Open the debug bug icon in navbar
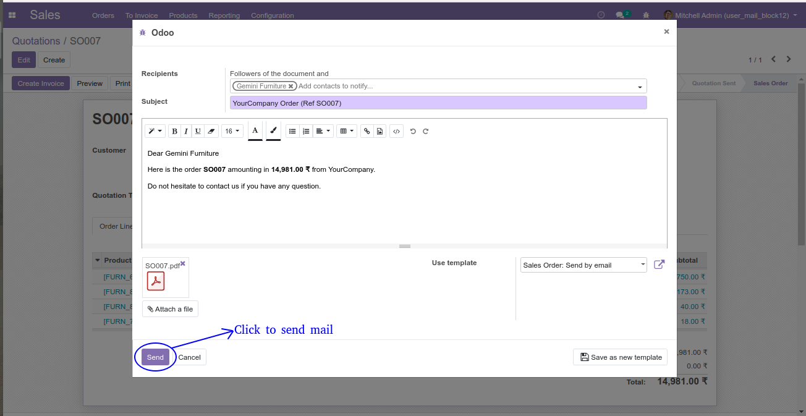The height and width of the screenshot is (416, 806). tap(646, 15)
